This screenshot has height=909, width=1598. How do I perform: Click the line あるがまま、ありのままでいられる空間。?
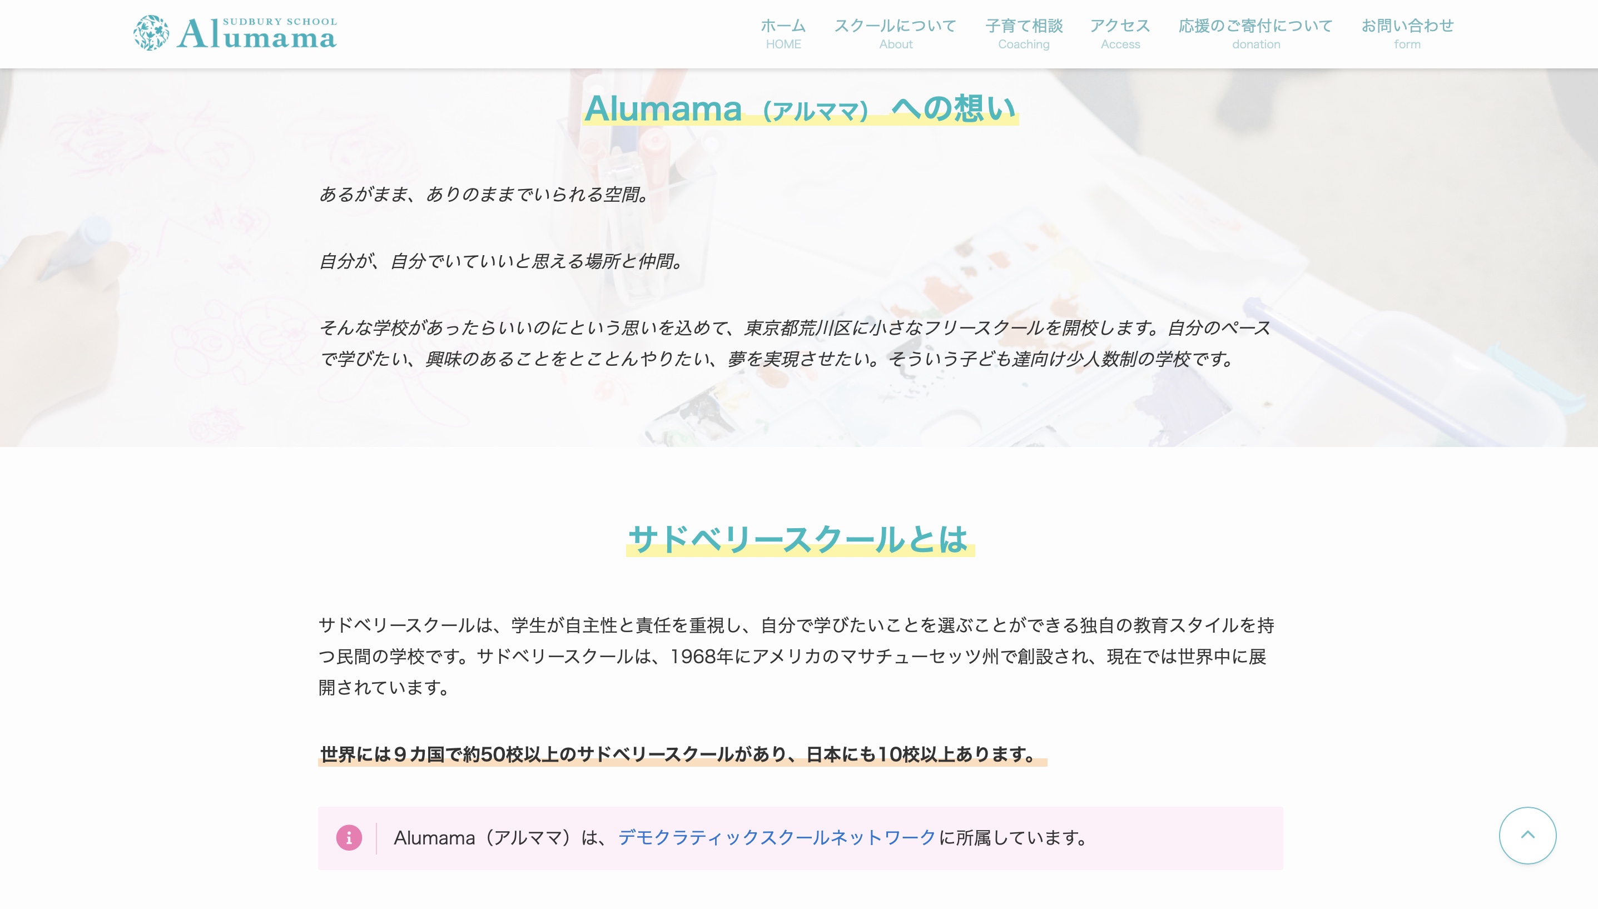pyautogui.click(x=485, y=195)
